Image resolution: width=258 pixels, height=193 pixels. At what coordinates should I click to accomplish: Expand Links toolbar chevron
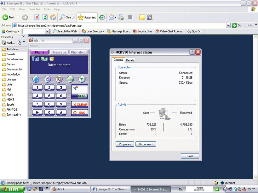pyautogui.click(x=256, y=25)
